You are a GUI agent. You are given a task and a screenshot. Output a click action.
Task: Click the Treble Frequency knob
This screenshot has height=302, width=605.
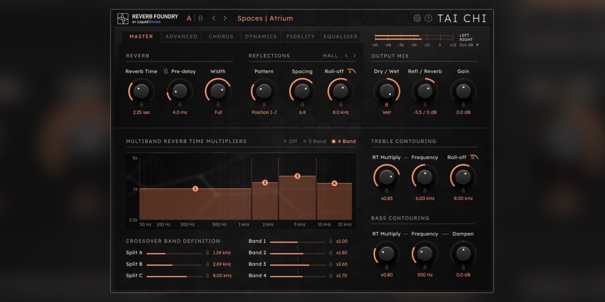point(425,177)
